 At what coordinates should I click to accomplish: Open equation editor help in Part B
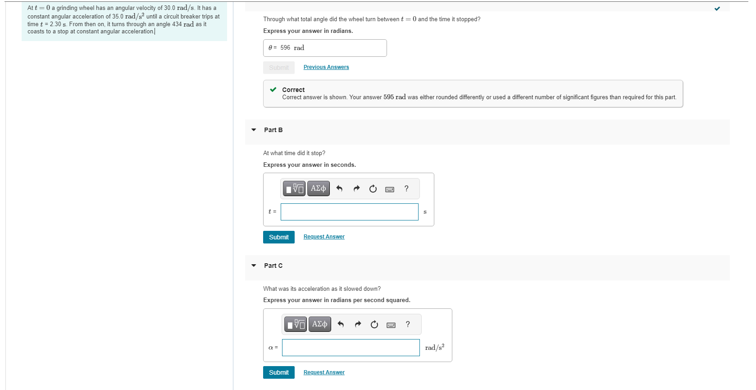click(406, 188)
